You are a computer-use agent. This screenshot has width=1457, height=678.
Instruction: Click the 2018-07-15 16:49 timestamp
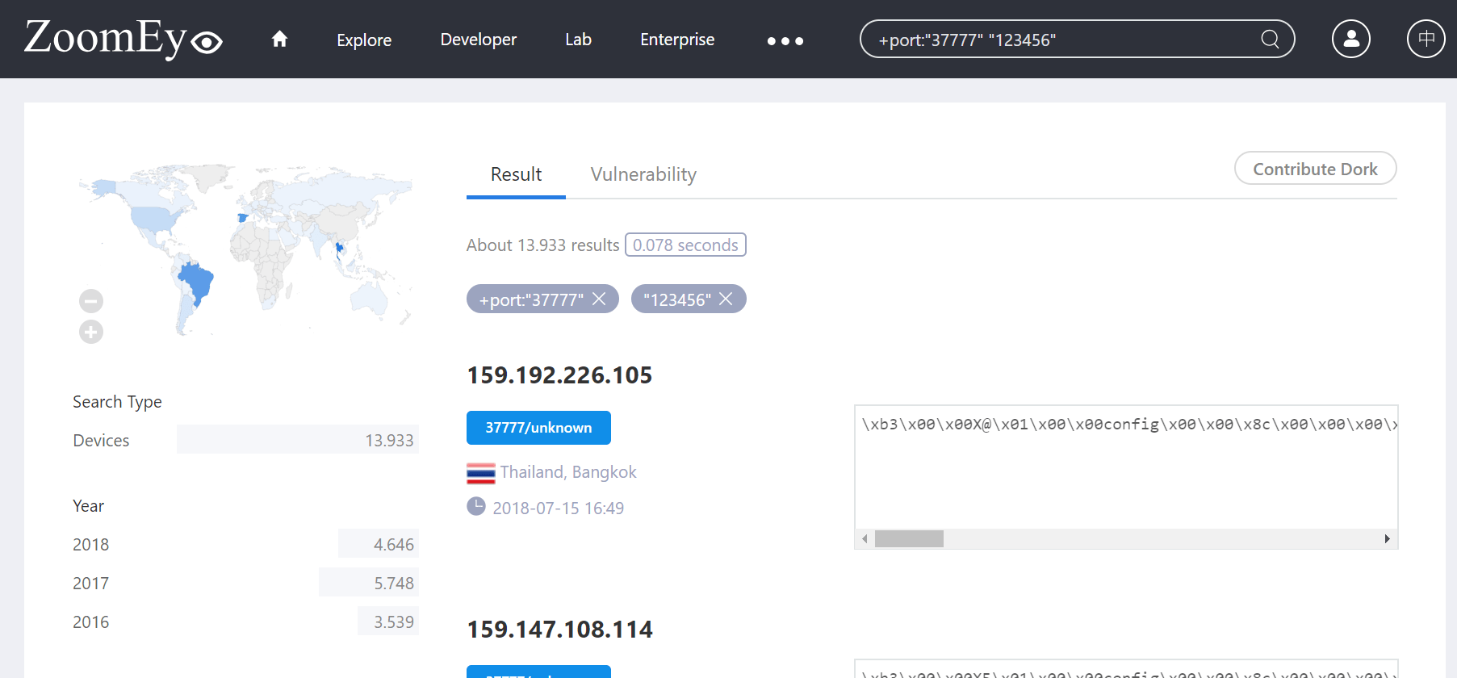tap(558, 508)
